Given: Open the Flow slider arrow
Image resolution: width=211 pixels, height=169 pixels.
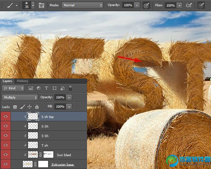Looking at the screenshot, I should pos(179,5).
